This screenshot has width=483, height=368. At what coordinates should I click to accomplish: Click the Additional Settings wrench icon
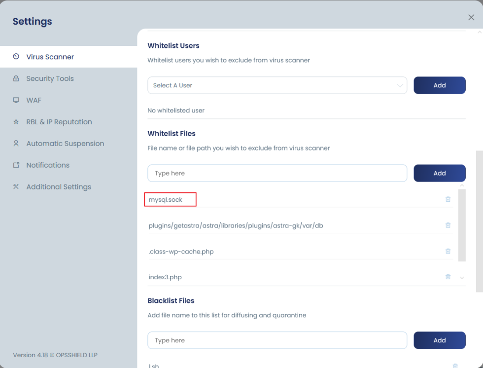tap(17, 186)
